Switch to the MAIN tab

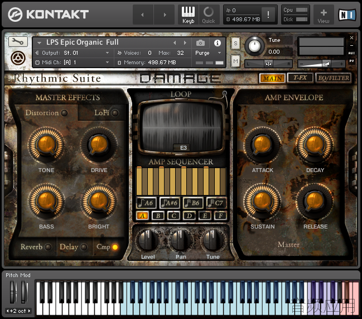(x=272, y=78)
